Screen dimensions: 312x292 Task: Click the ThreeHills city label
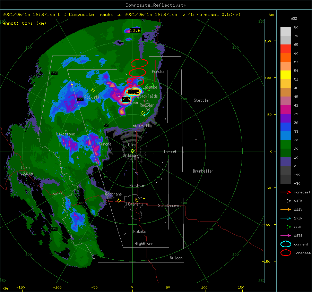coord(174,152)
